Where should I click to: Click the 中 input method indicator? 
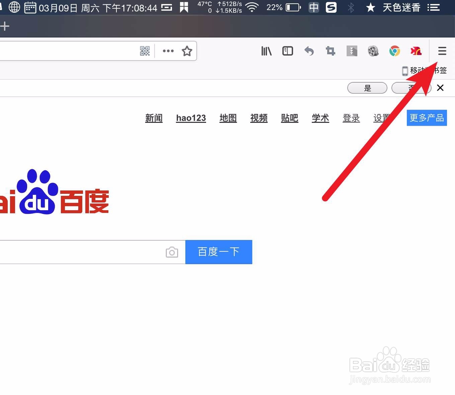click(313, 7)
